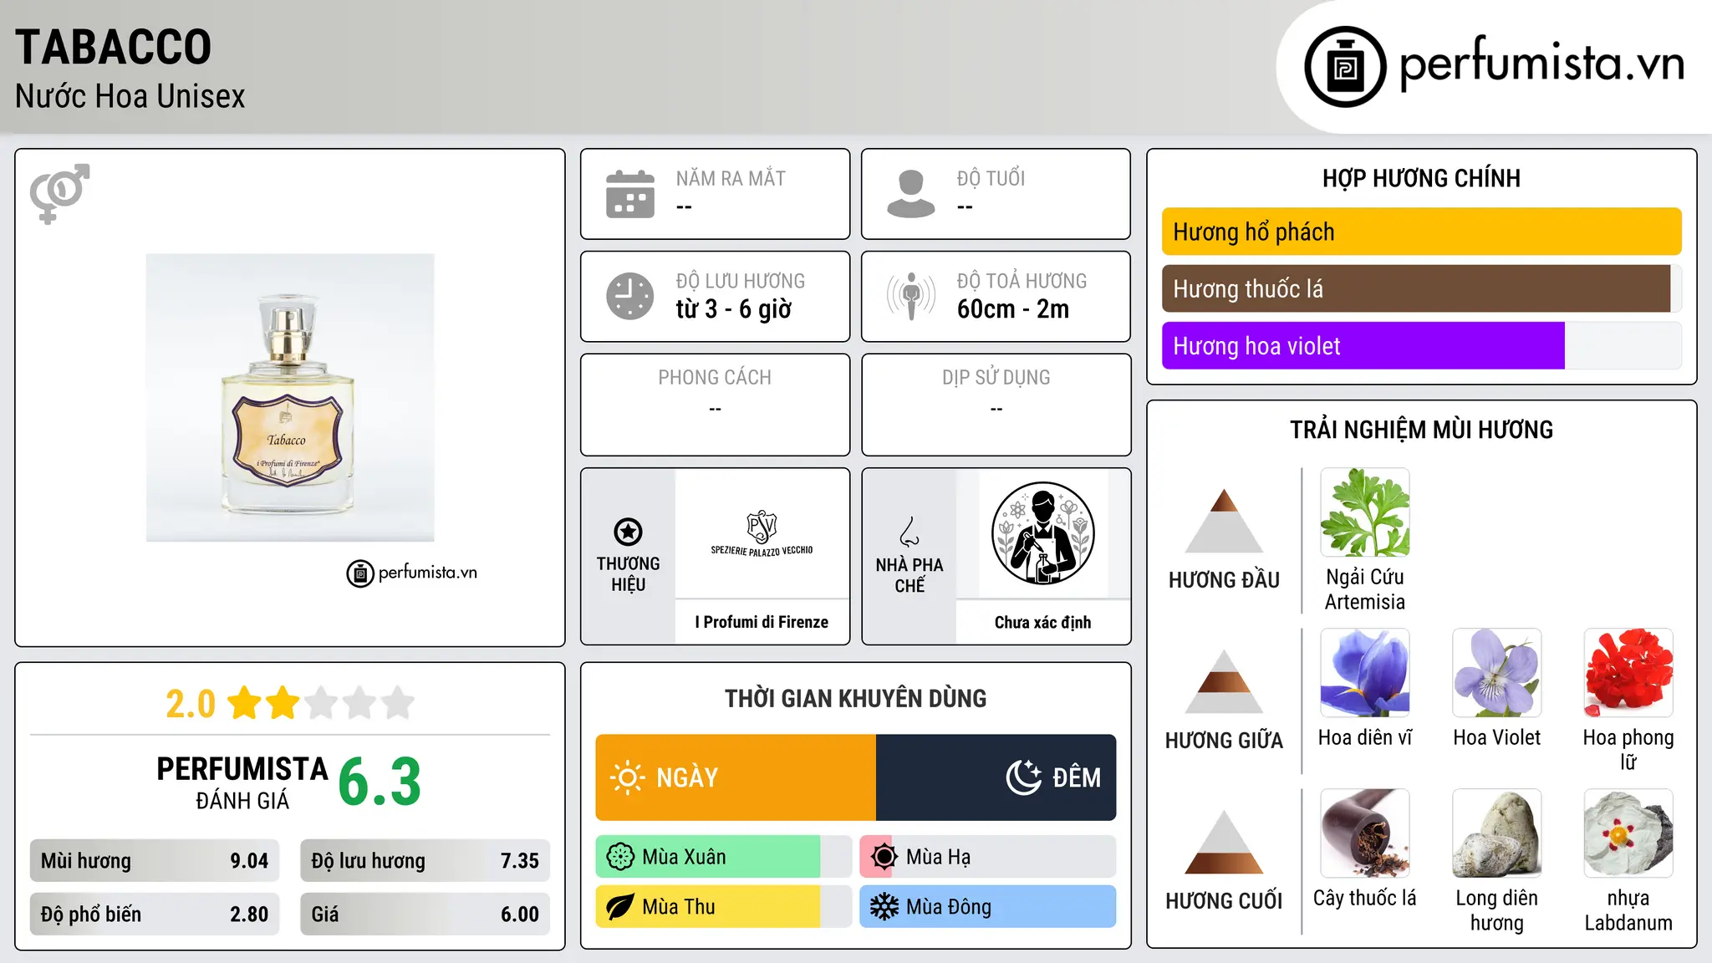This screenshot has width=1712, height=963.
Task: Click the clock icon beside Độ Lưu Hương
Action: [x=629, y=296]
